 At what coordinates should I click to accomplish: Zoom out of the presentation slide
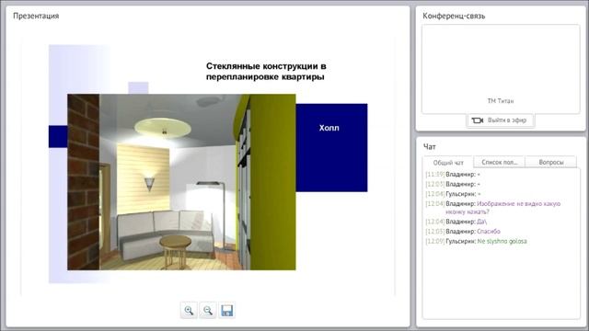click(x=208, y=311)
